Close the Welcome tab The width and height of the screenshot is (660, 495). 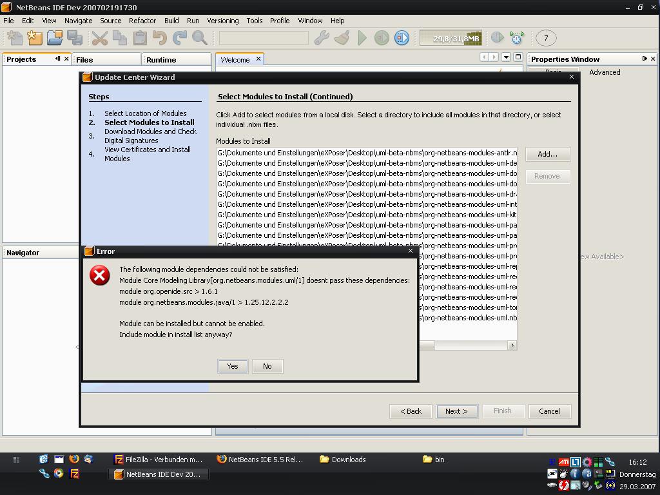258,59
